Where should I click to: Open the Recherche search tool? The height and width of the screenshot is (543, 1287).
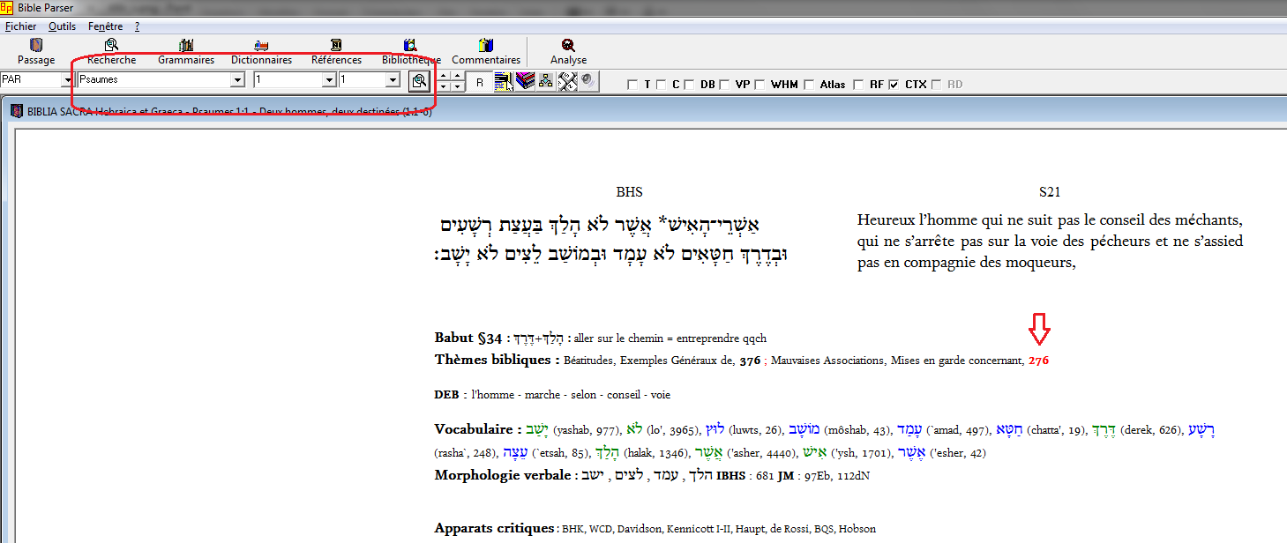[x=111, y=52]
